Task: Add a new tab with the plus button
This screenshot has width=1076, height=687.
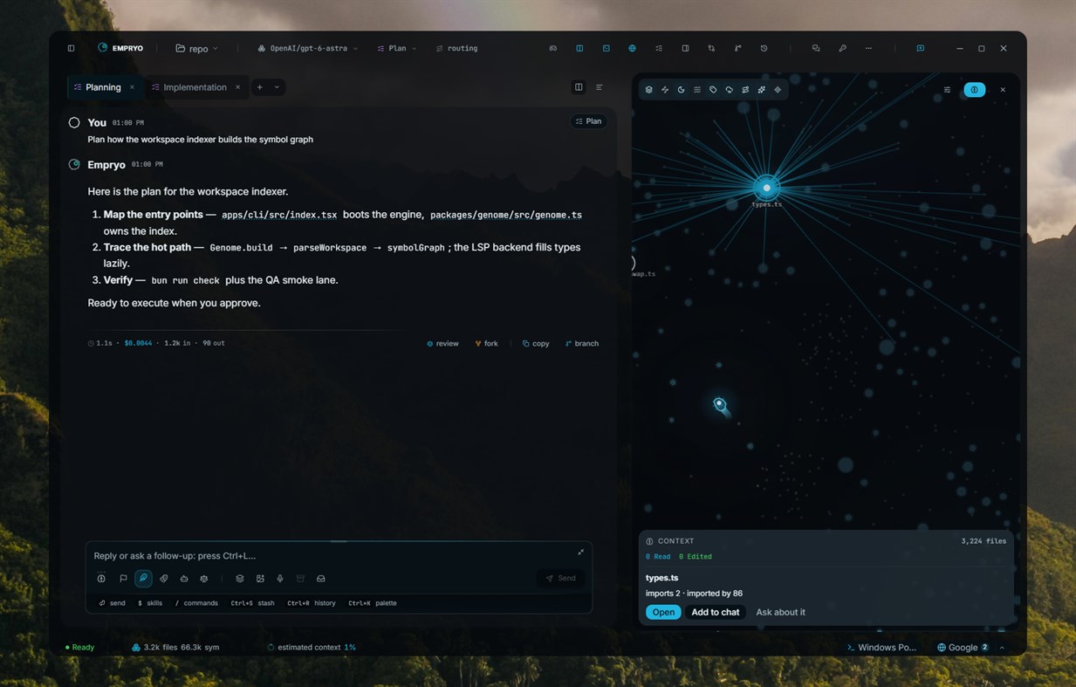Action: 259,87
